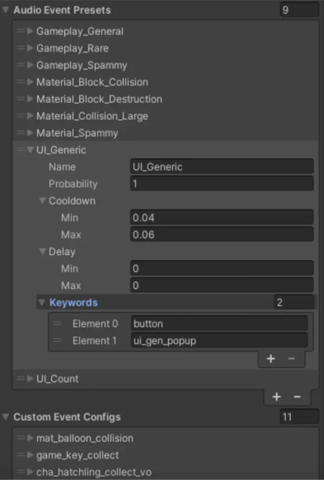Expand the Material_Block_Collision preset
Viewport: 324px width, 480px height.
(30, 82)
